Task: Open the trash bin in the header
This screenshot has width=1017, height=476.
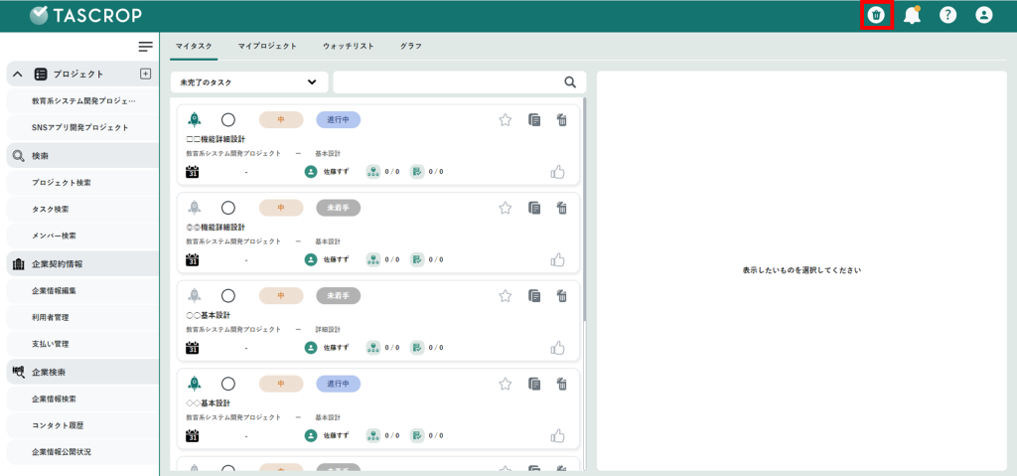Action: (876, 15)
